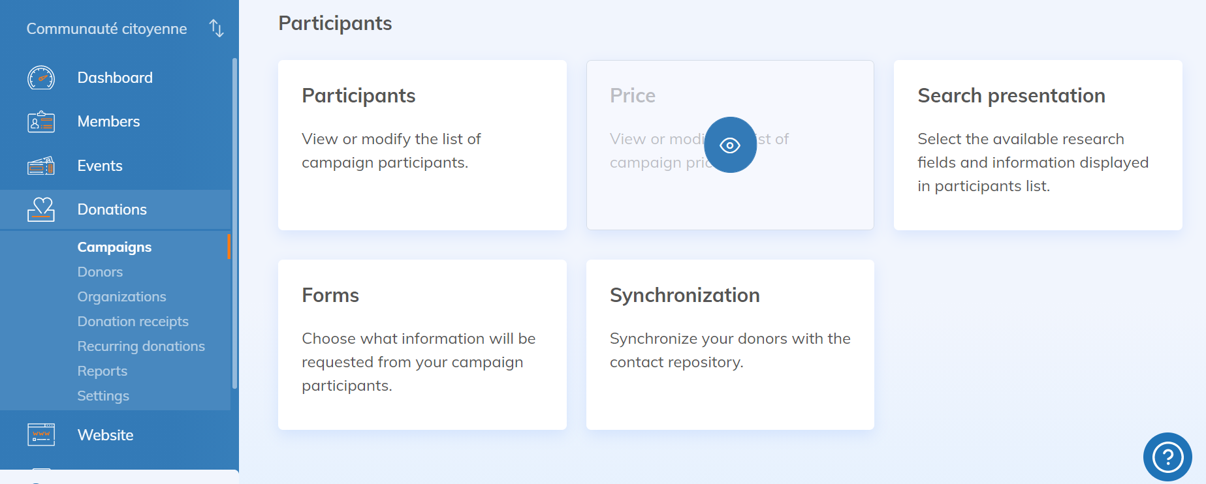This screenshot has width=1206, height=484.
Task: Click the Dashboard gauge icon
Action: pos(41,78)
